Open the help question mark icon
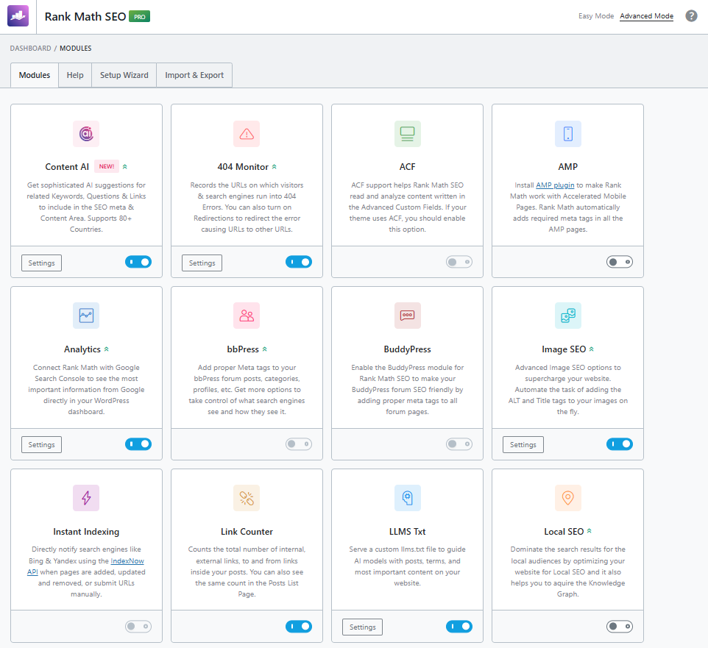Image resolution: width=708 pixels, height=648 pixels. [691, 15]
